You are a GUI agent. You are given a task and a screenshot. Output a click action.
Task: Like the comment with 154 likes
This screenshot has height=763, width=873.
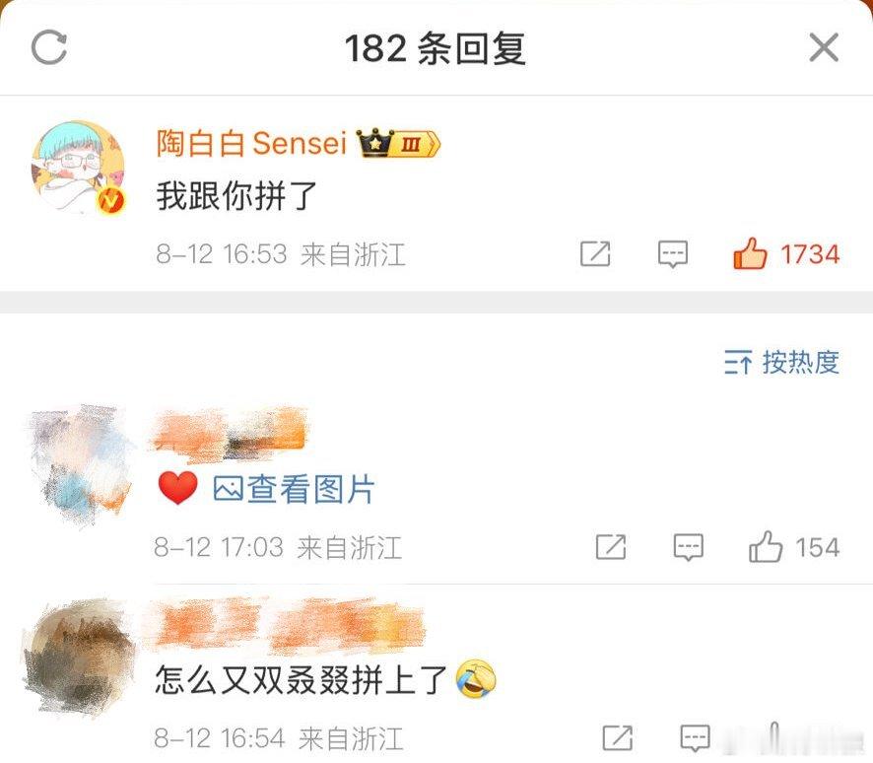point(794,546)
